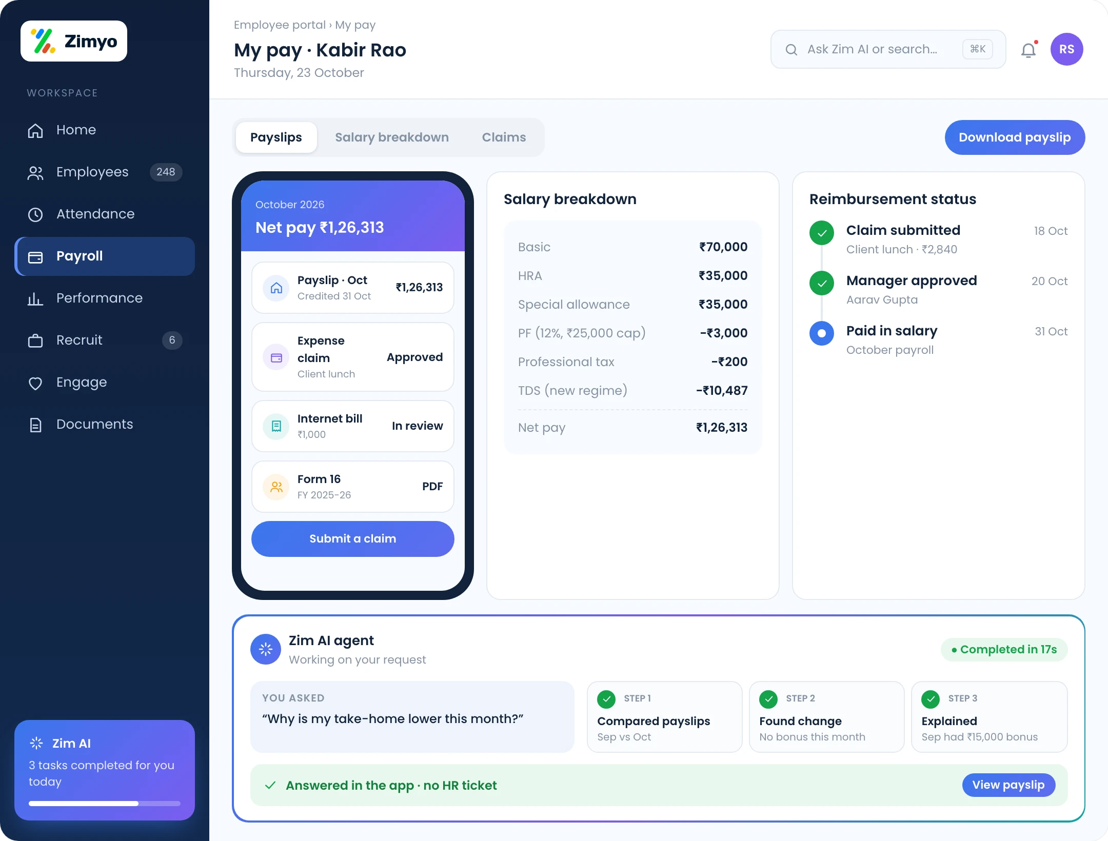Screen dimensions: 1108x841
Task: Open the notifications bell
Action: 1028,50
